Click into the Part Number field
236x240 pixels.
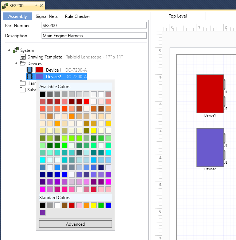coord(94,26)
